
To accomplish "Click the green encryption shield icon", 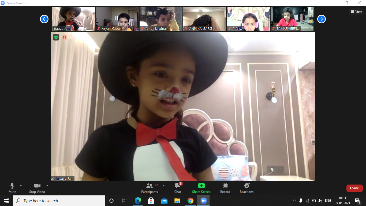I will coord(56,37).
